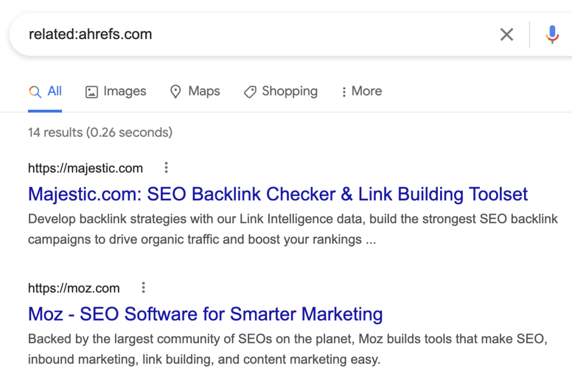Open the three-dot menu beside moz.com
The image size is (572, 386).
coord(144,287)
